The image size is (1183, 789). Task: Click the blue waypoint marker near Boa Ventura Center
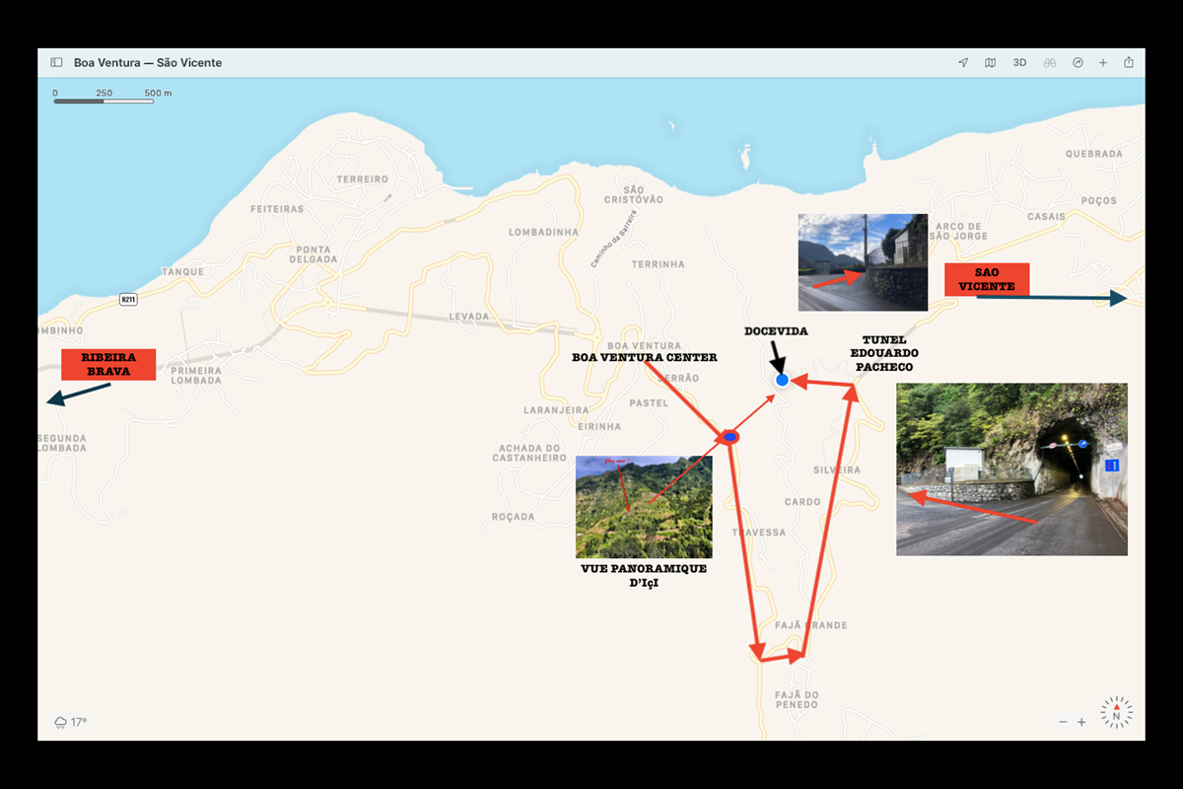coord(729,435)
